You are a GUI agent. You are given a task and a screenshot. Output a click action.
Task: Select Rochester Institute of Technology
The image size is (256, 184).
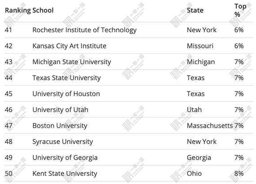point(84,30)
